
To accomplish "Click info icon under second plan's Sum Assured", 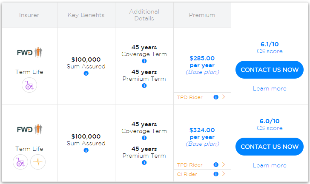I will click(x=86, y=150).
